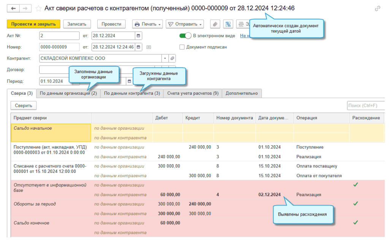Viewport: 389px width, 240px height.
Task: Click the Операция column header
Action: pos(321,118)
